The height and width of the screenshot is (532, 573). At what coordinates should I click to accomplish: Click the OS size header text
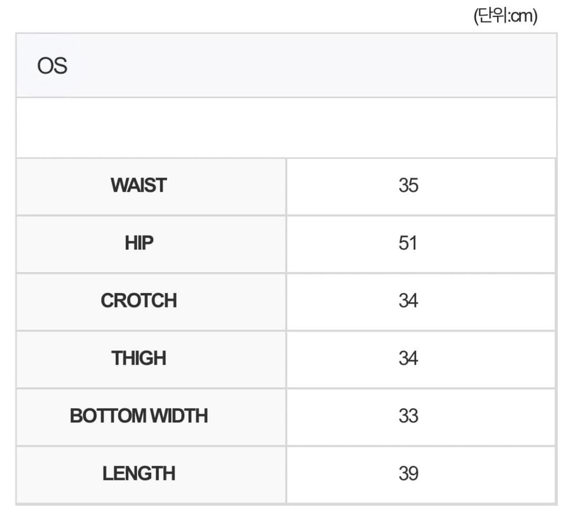pos(52,66)
